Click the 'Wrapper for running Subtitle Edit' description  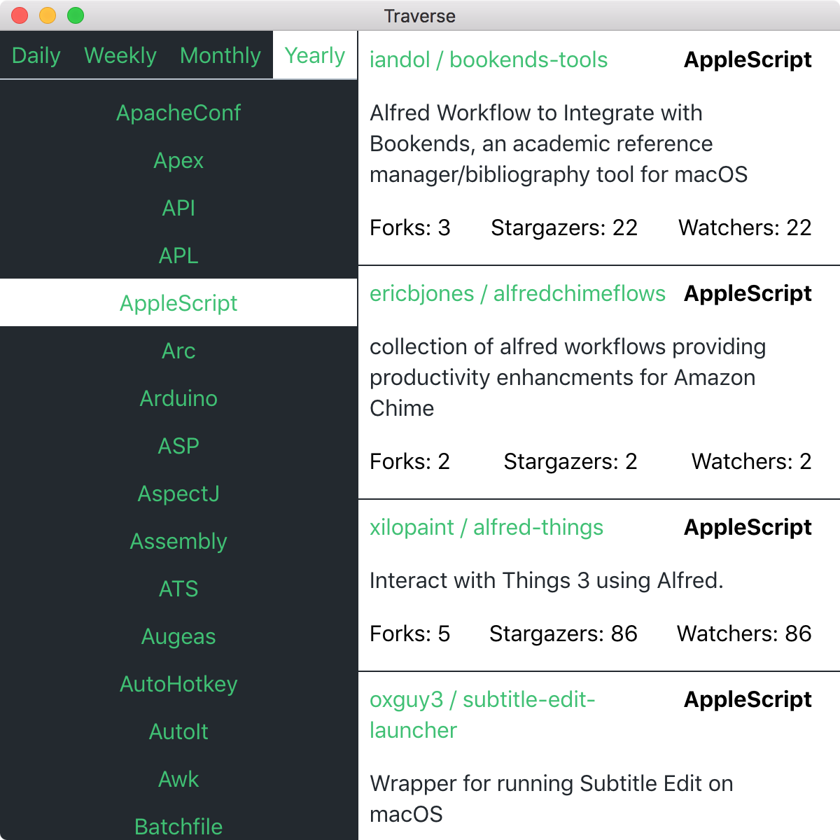pyautogui.click(x=552, y=799)
